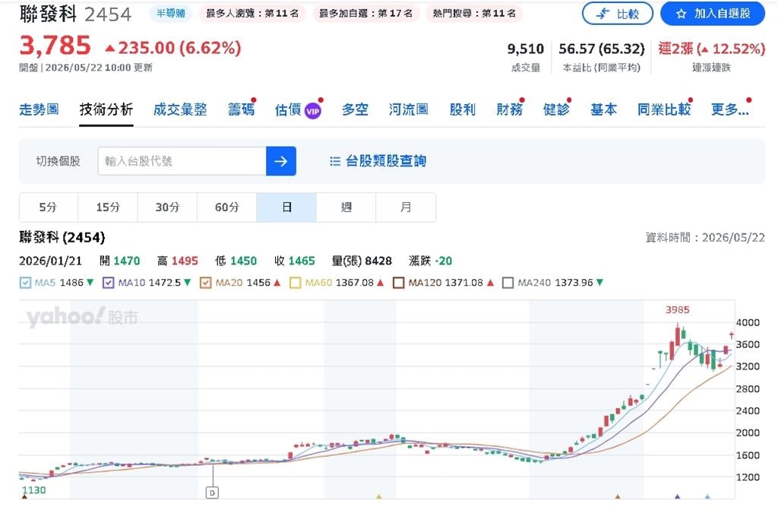Image resolution: width=778 pixels, height=510 pixels.
Task: Open the 健診 tab
Action: click(x=556, y=109)
